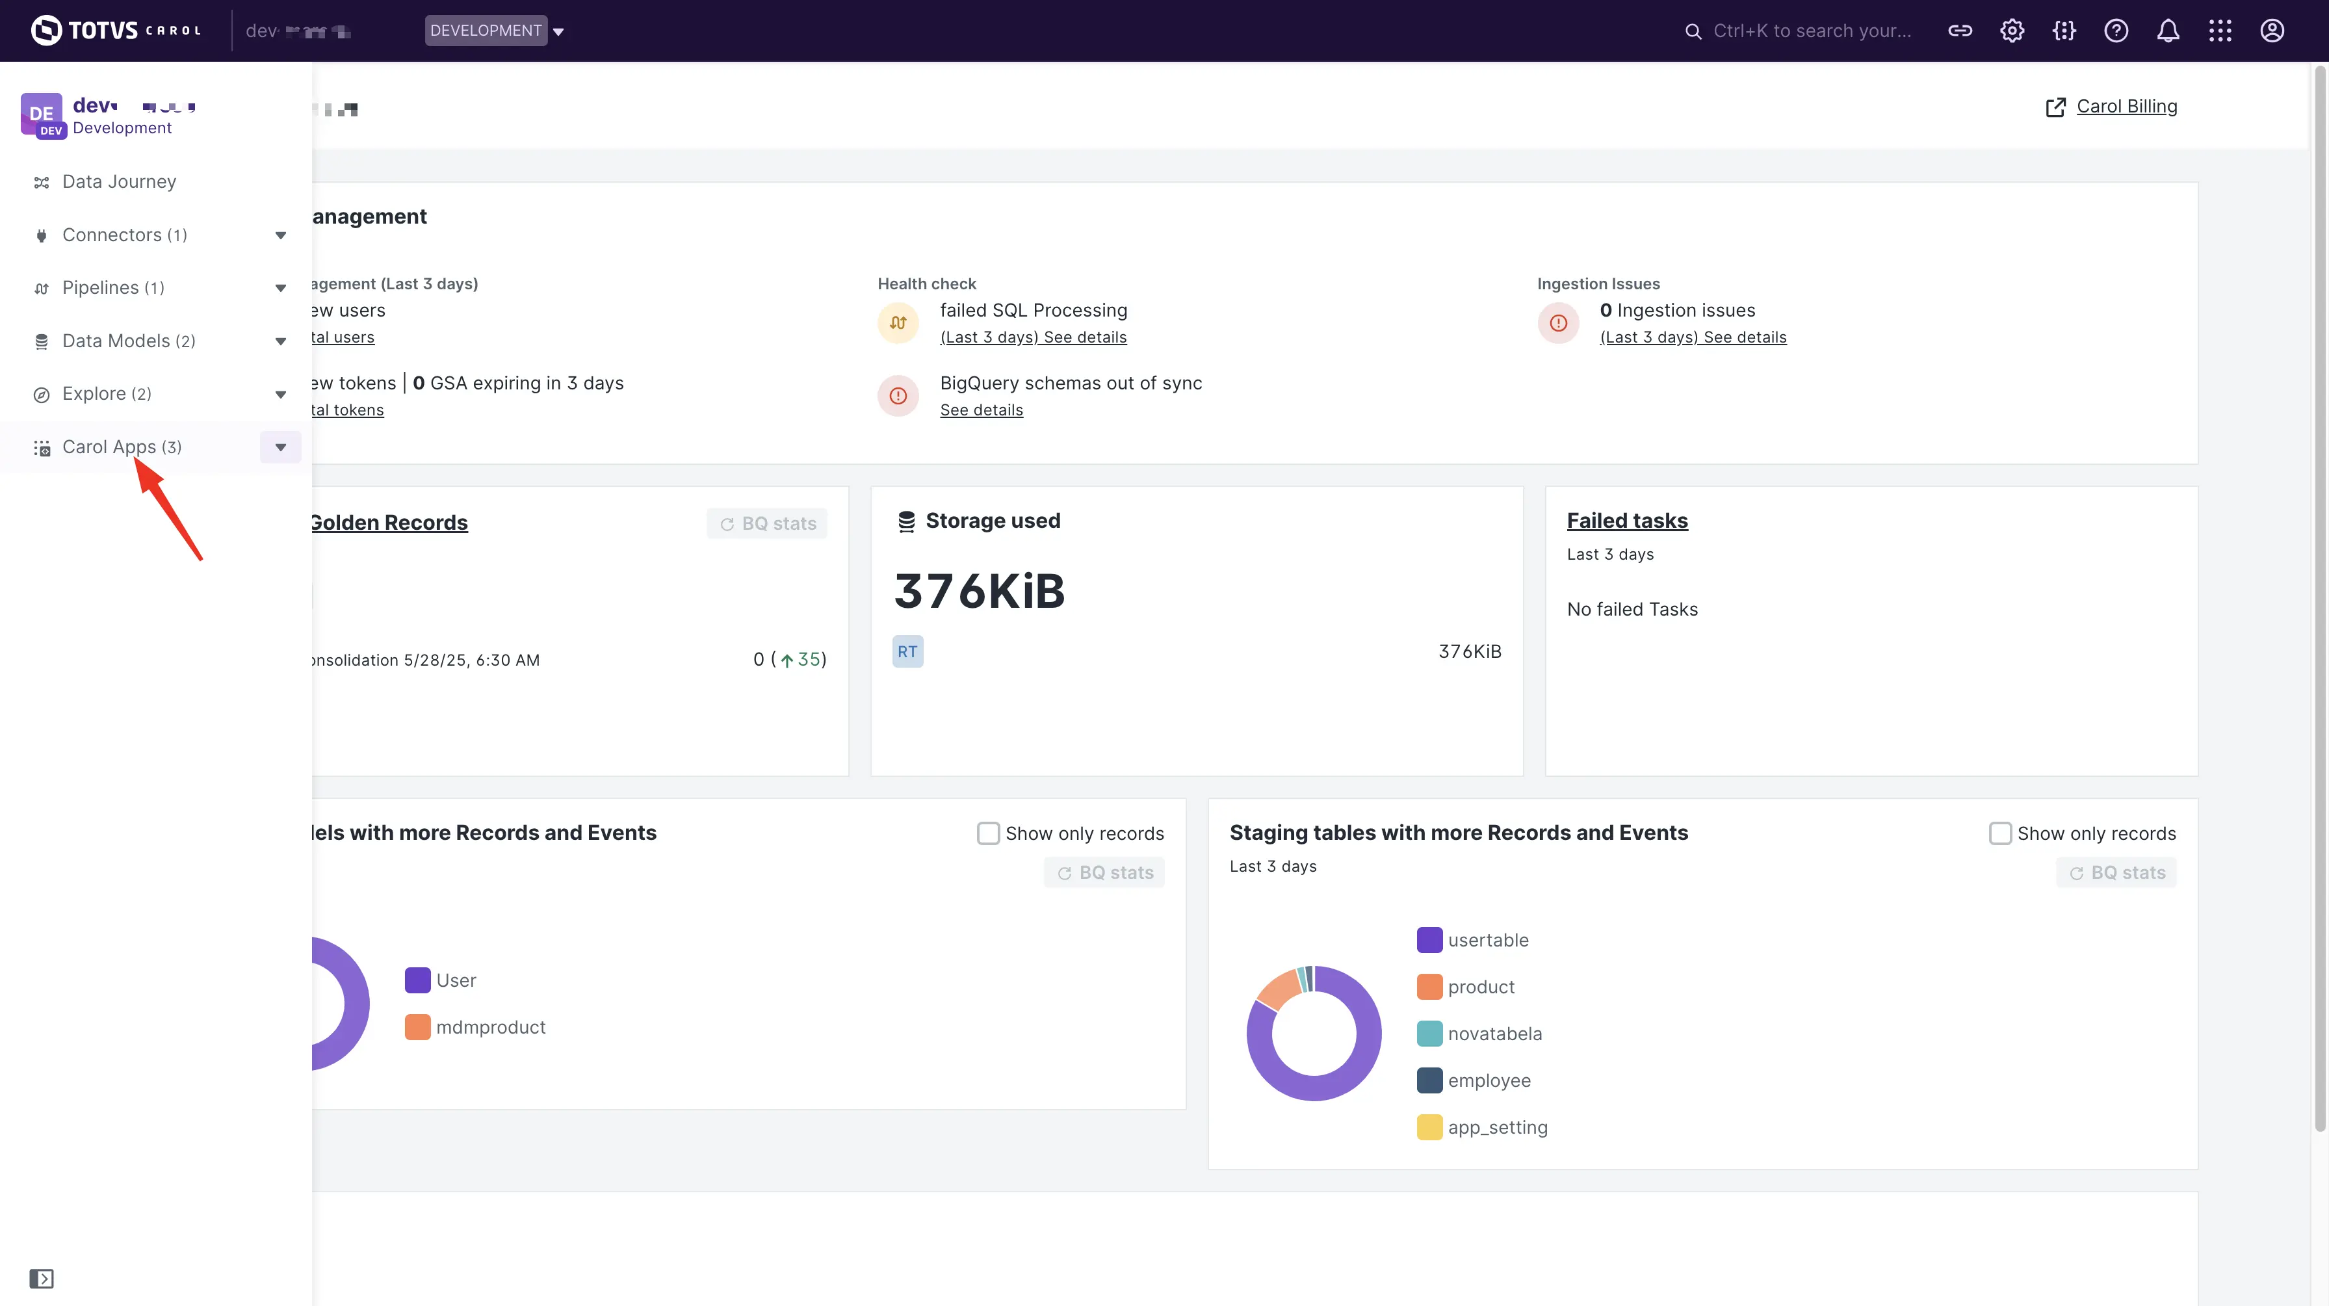The height and width of the screenshot is (1306, 2329).
Task: Click the Data Journey sidebar icon
Action: click(41, 183)
